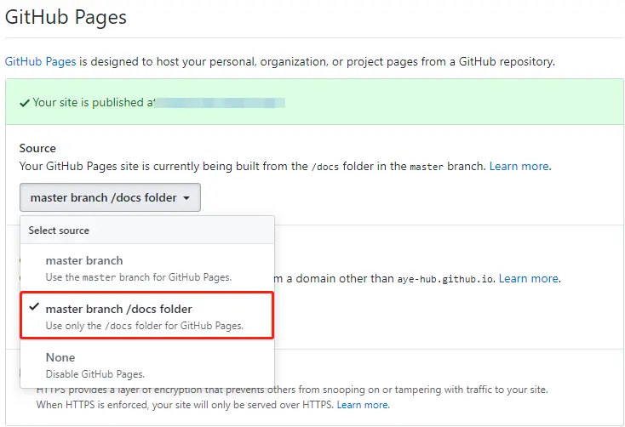Click 'Disable GitHub Pages.' description under None
The width and height of the screenshot is (625, 427).
pos(94,373)
